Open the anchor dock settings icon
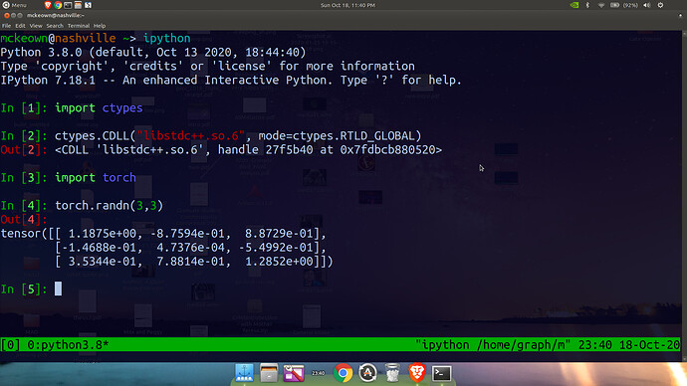Image resolution: width=687 pixels, height=386 pixels. click(244, 373)
